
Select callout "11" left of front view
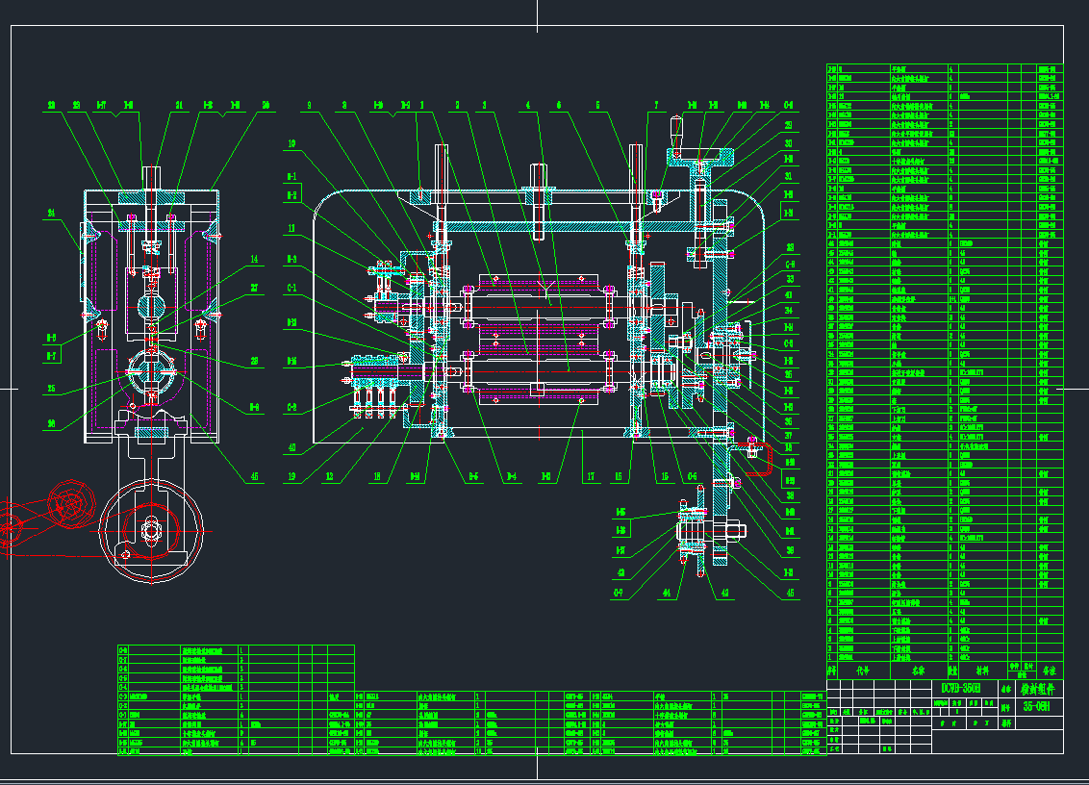point(291,228)
